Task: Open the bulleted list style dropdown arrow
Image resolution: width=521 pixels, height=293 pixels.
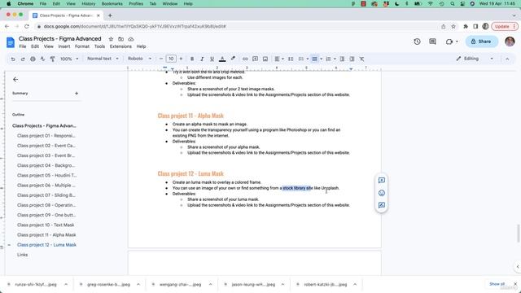Action: point(322,59)
